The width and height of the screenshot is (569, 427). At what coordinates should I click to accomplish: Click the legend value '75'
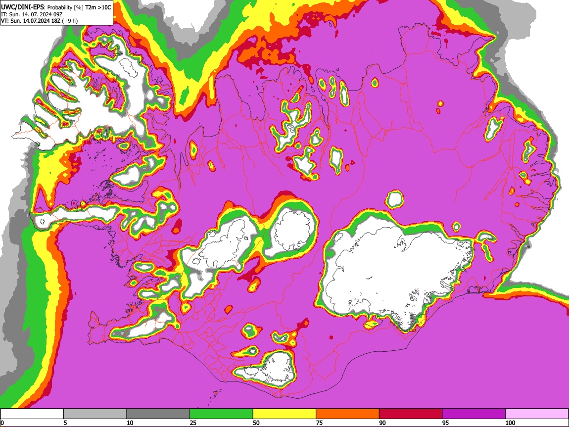click(319, 423)
